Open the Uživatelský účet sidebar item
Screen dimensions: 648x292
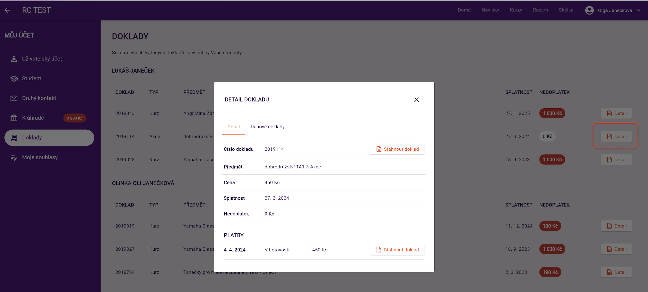pos(42,59)
